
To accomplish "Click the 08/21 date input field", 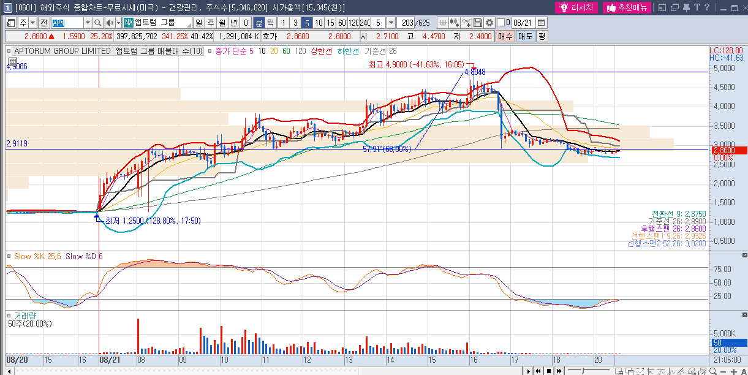I will click(523, 23).
